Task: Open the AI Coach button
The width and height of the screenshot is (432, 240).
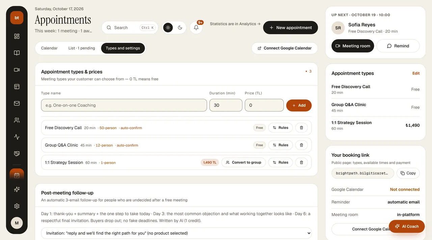Action: [407, 227]
